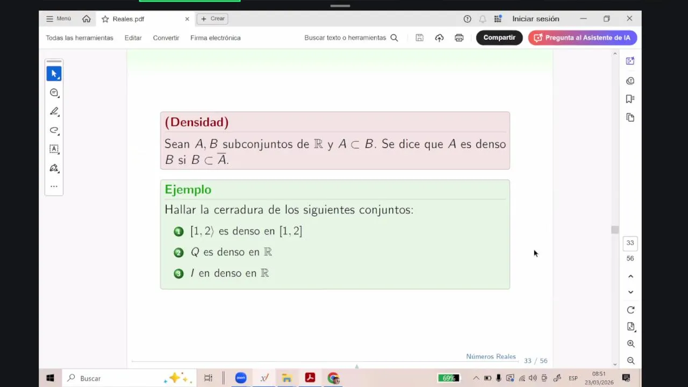Show hidden system tray icons chevron
Image resolution: width=688 pixels, height=387 pixels.
pyautogui.click(x=476, y=378)
